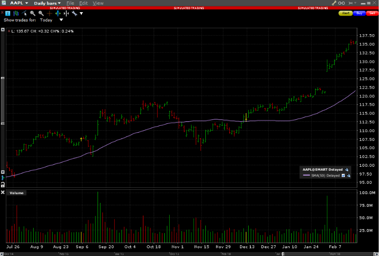The image size is (379, 256).
Task: Remove the quote line with its red X
Action: click(x=9, y=31)
